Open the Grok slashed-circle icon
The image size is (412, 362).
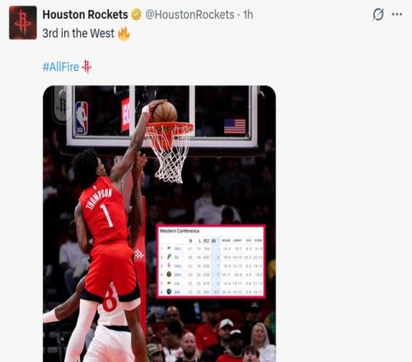378,14
